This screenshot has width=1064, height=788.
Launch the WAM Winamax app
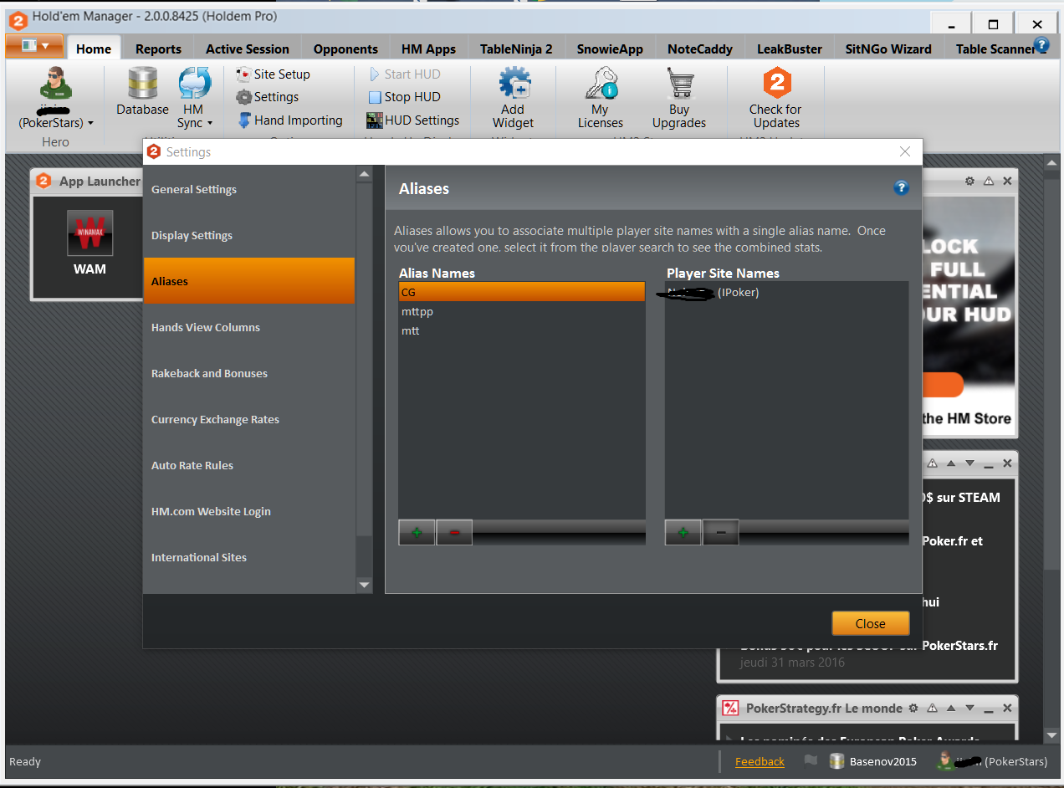point(90,243)
